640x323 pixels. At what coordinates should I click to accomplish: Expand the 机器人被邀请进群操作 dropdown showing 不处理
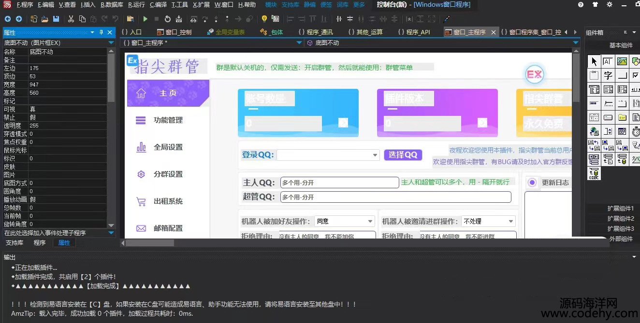tap(511, 221)
